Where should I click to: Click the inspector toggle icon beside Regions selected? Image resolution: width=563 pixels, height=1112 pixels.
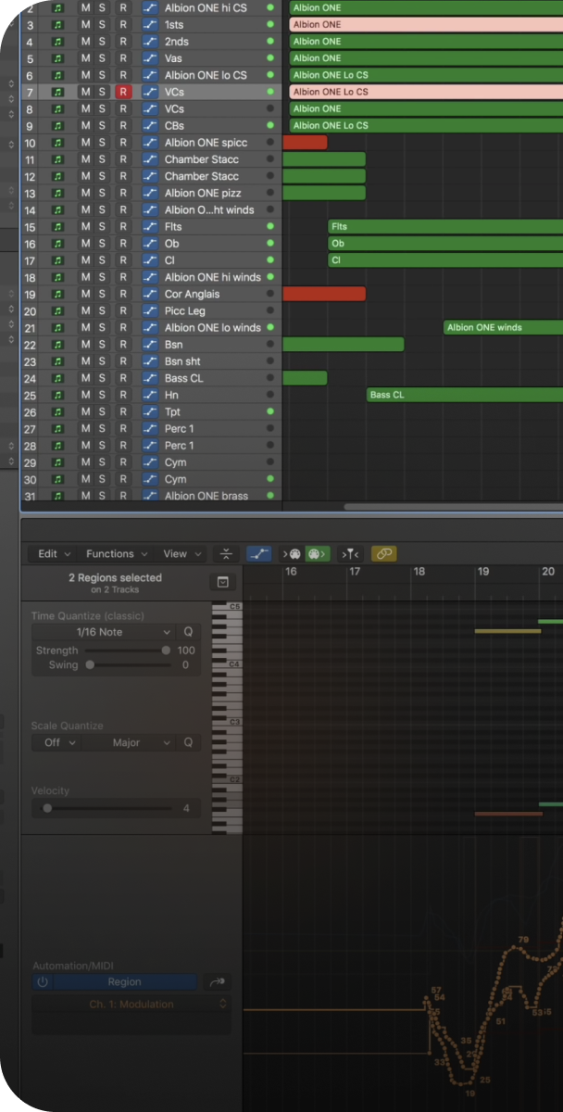point(222,583)
